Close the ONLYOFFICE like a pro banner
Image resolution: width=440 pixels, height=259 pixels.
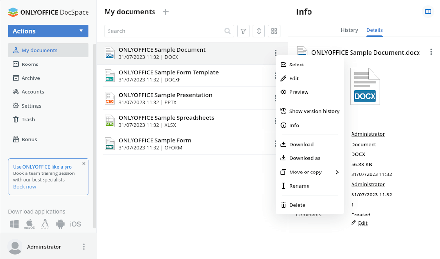(x=84, y=164)
